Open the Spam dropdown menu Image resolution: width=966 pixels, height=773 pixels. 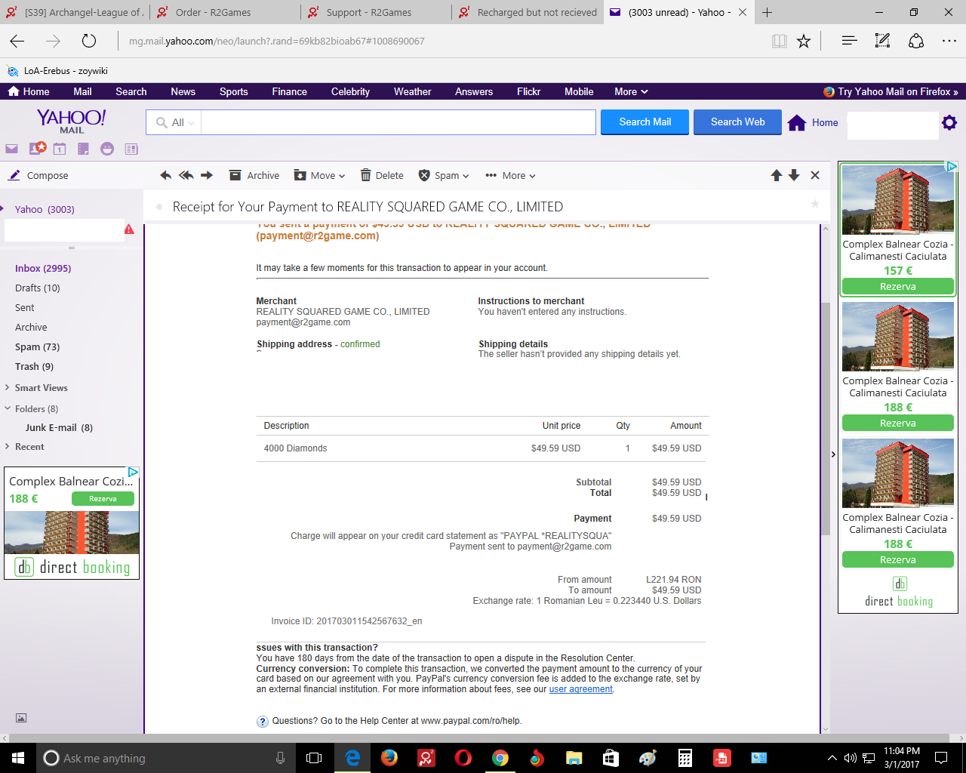click(x=444, y=175)
